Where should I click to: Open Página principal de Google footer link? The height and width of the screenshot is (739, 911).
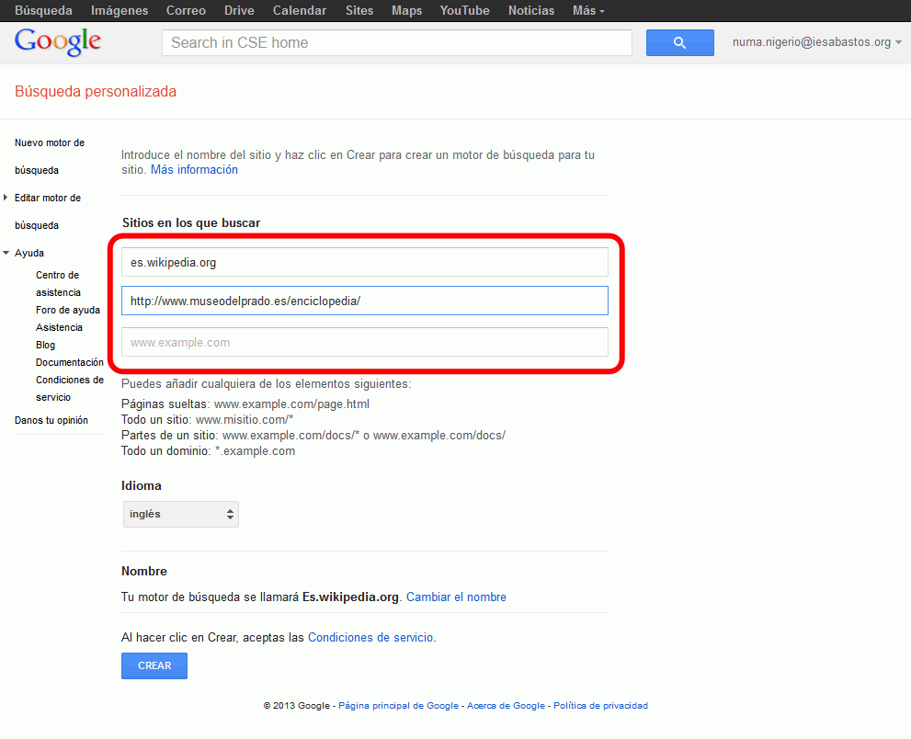click(x=399, y=705)
